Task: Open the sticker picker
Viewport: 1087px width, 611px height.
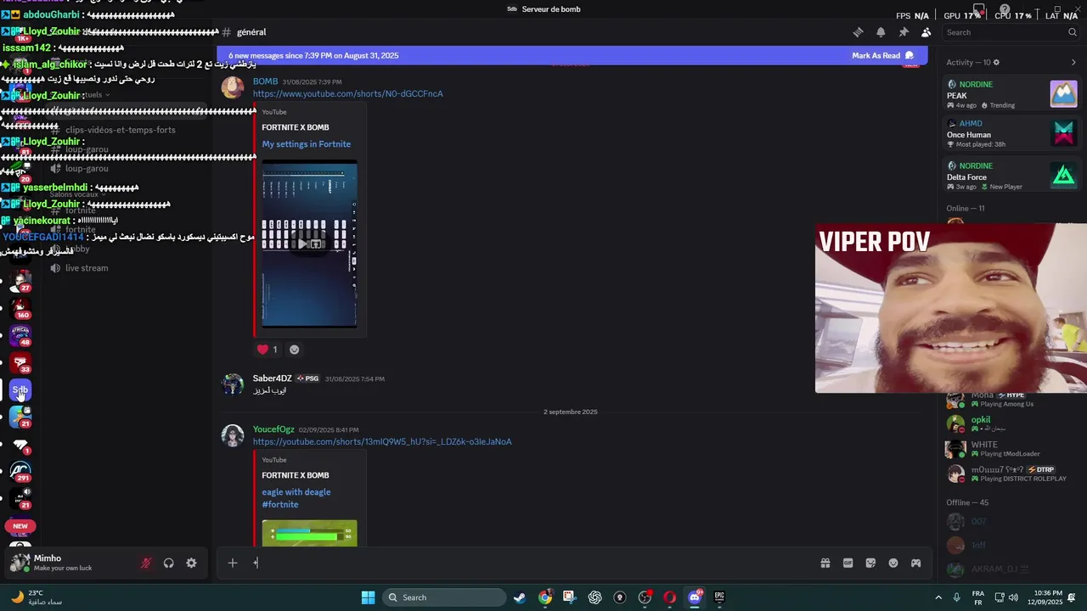Action: click(x=870, y=563)
